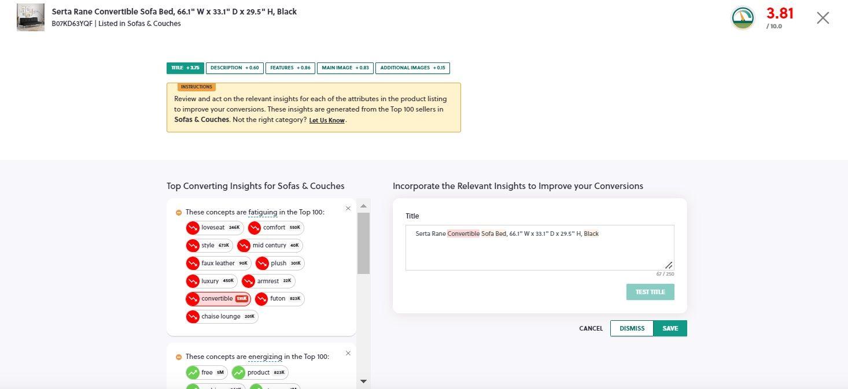Click the '3.81' listing score value

(780, 13)
